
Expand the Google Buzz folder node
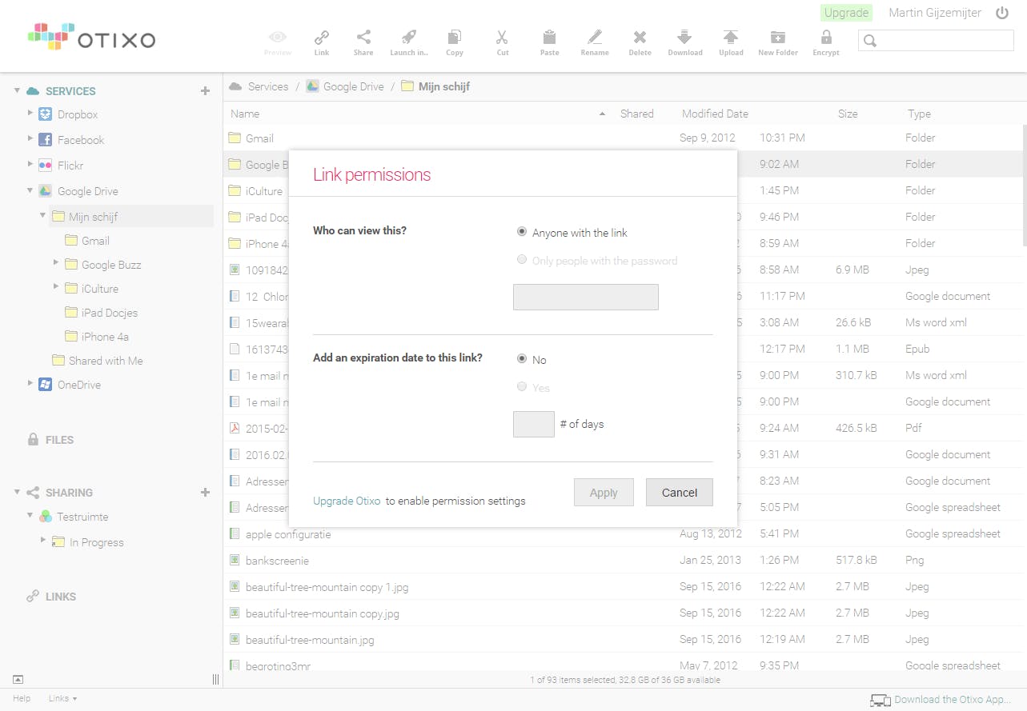point(56,263)
